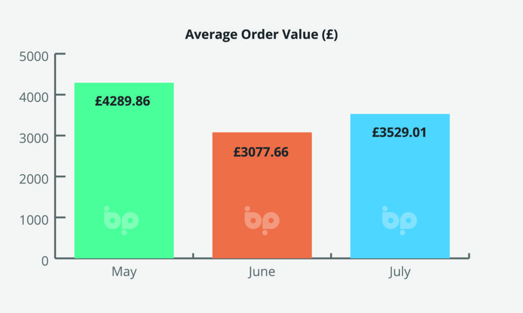Click the 4000 y-axis label
The width and height of the screenshot is (523, 313).
click(x=34, y=97)
